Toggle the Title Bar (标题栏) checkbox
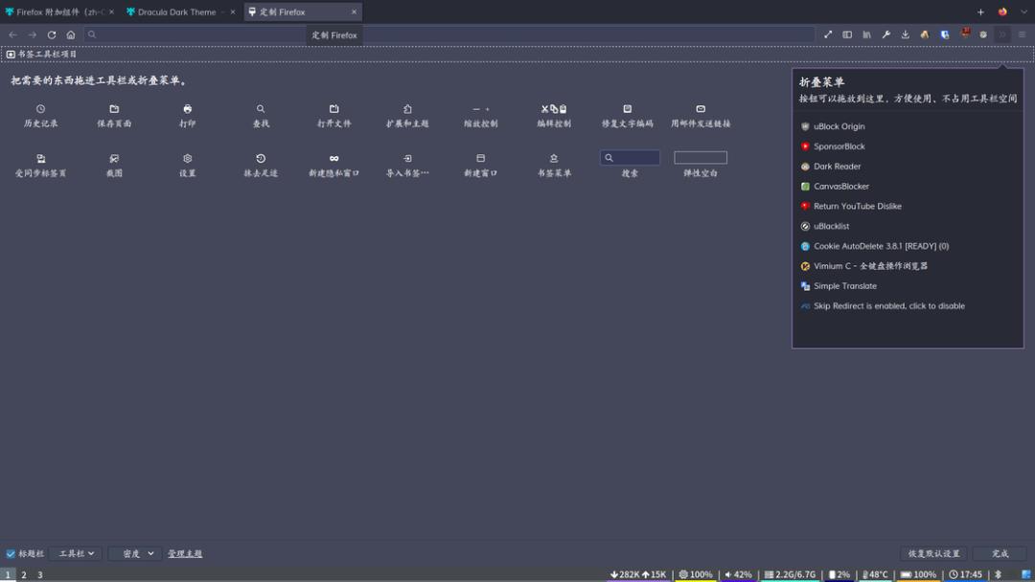The width and height of the screenshot is (1035, 582). 11,553
